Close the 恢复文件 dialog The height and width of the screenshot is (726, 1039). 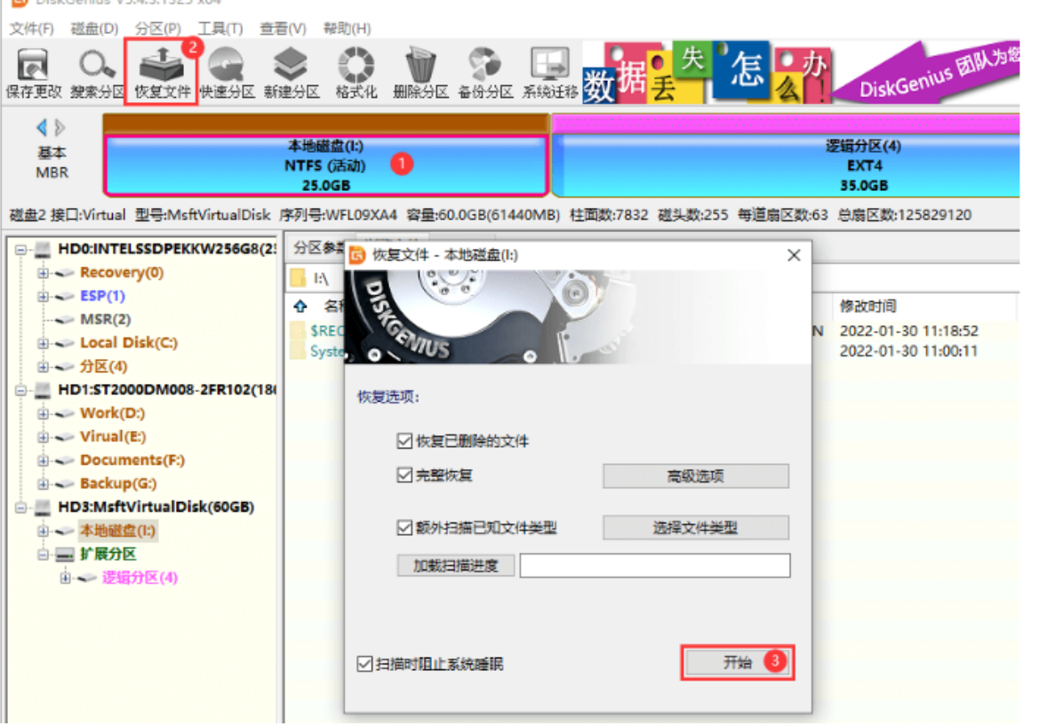click(794, 255)
